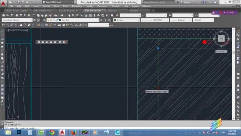Select the Move tool in modify toolbar
This screenshot has height=136, width=241.
(238, 51)
